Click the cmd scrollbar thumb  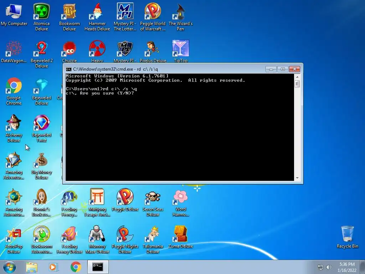click(x=297, y=83)
